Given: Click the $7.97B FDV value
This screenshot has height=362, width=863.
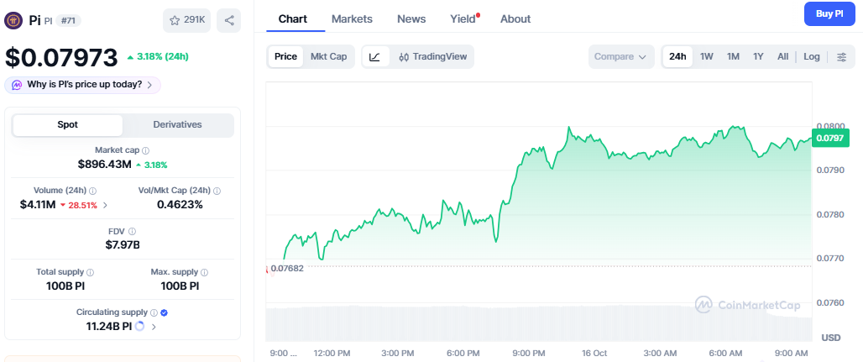Looking at the screenshot, I should pos(123,244).
